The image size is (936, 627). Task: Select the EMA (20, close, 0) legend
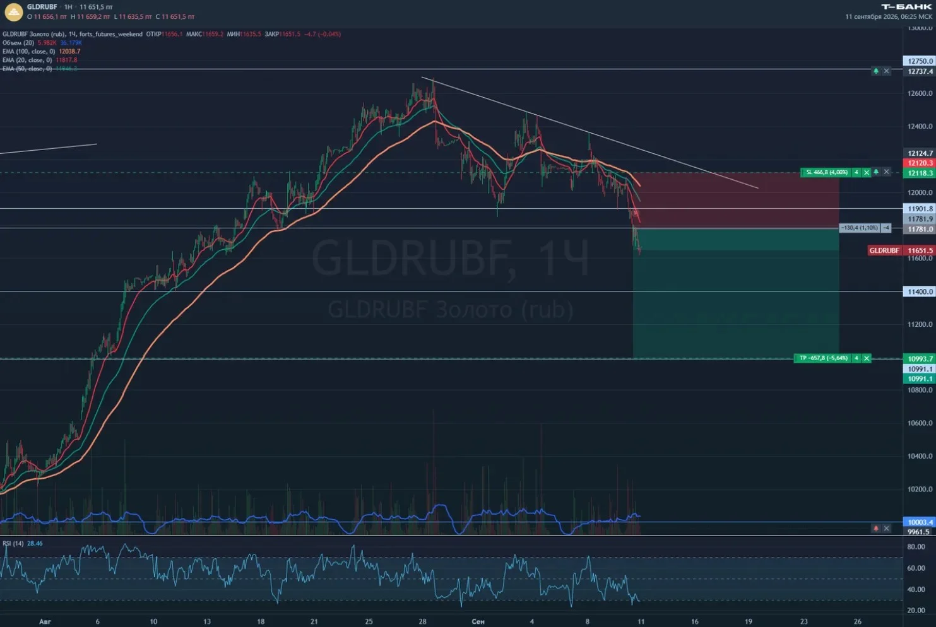[27, 61]
